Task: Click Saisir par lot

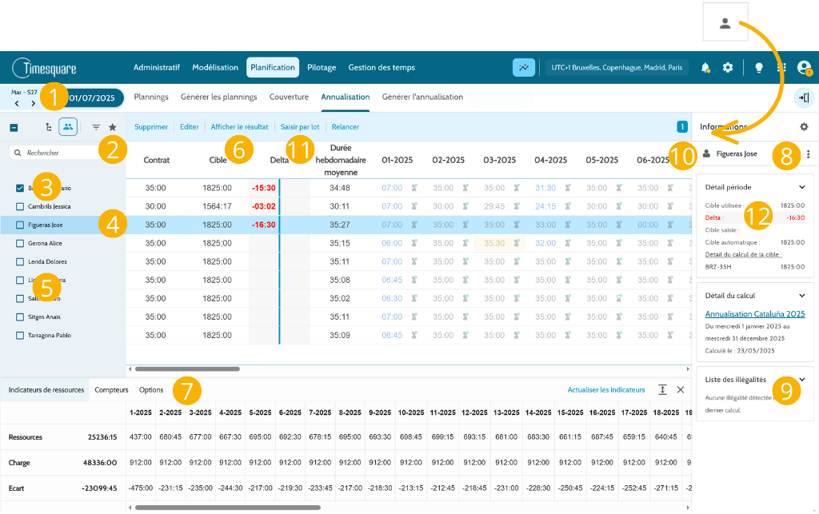Action: tap(300, 127)
